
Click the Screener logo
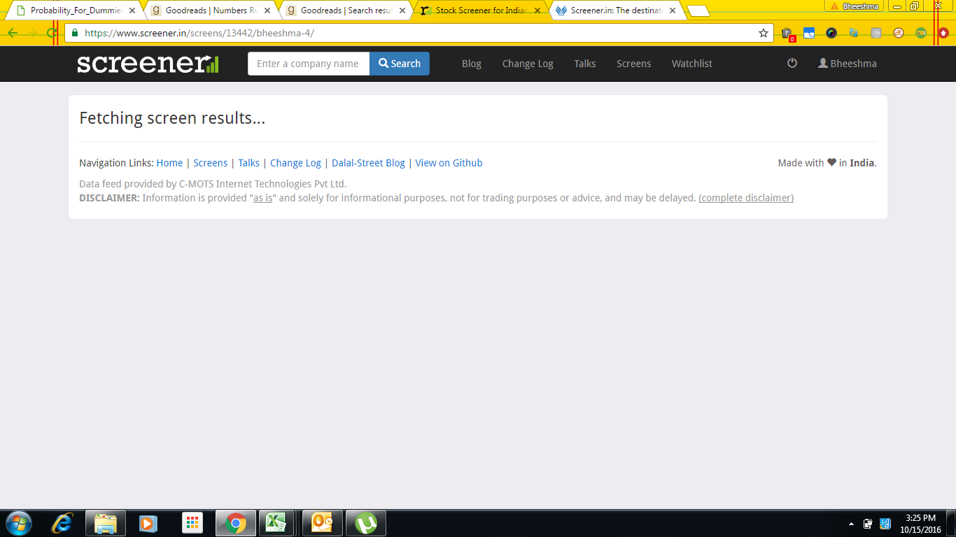click(148, 64)
